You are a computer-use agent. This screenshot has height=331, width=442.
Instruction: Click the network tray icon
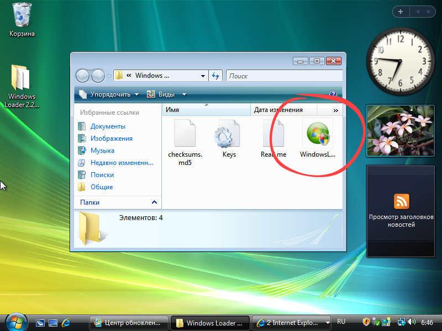(x=401, y=322)
